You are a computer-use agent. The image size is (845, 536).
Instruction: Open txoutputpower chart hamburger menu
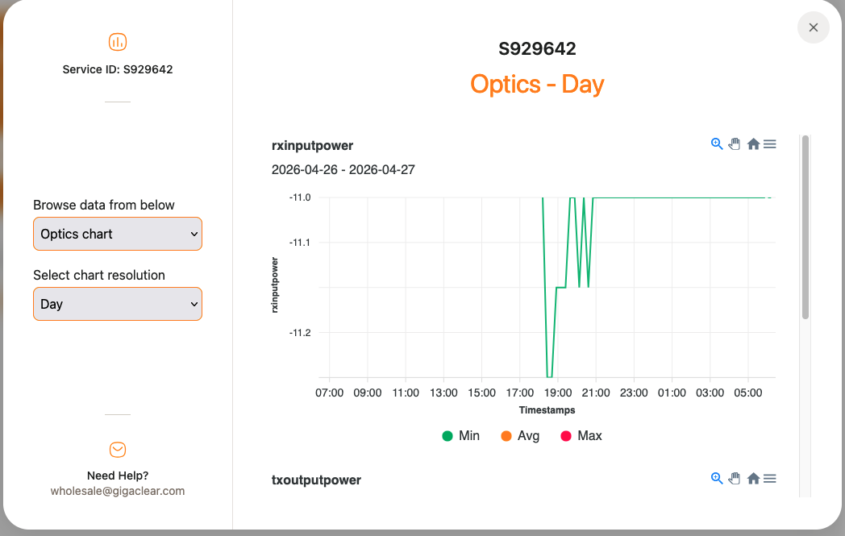click(x=769, y=478)
